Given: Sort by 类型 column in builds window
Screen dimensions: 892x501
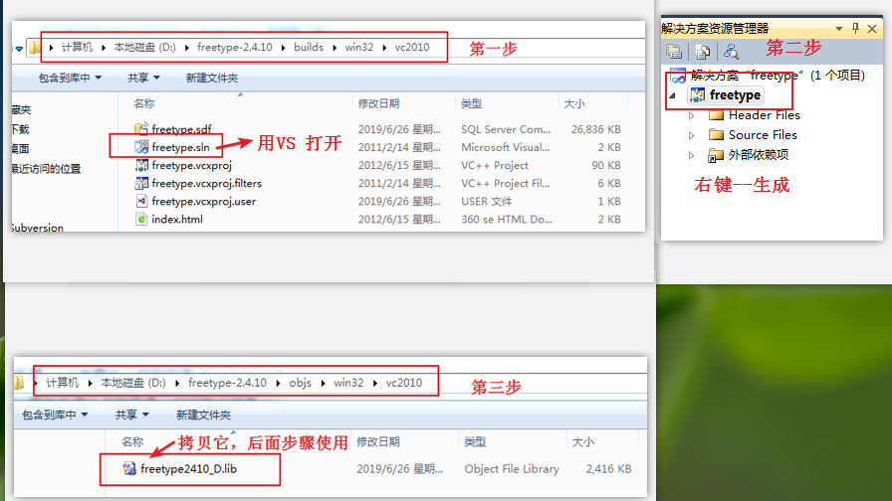Looking at the screenshot, I should tap(471, 103).
